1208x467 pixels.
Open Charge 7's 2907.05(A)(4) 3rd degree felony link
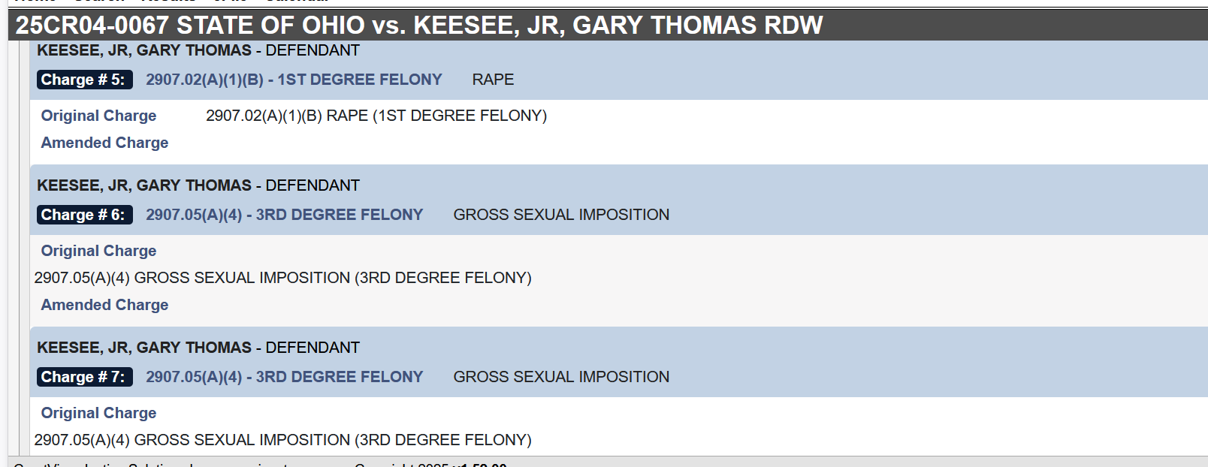[285, 377]
